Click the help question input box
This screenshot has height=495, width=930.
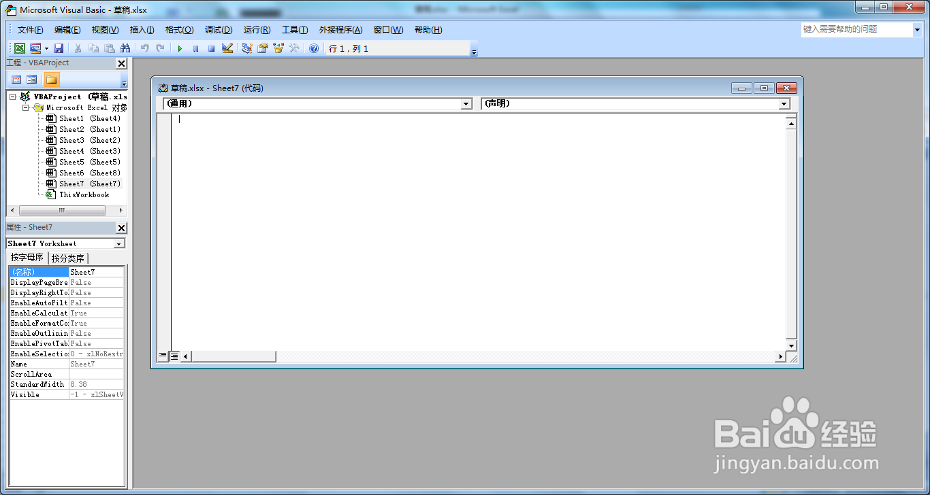click(856, 29)
